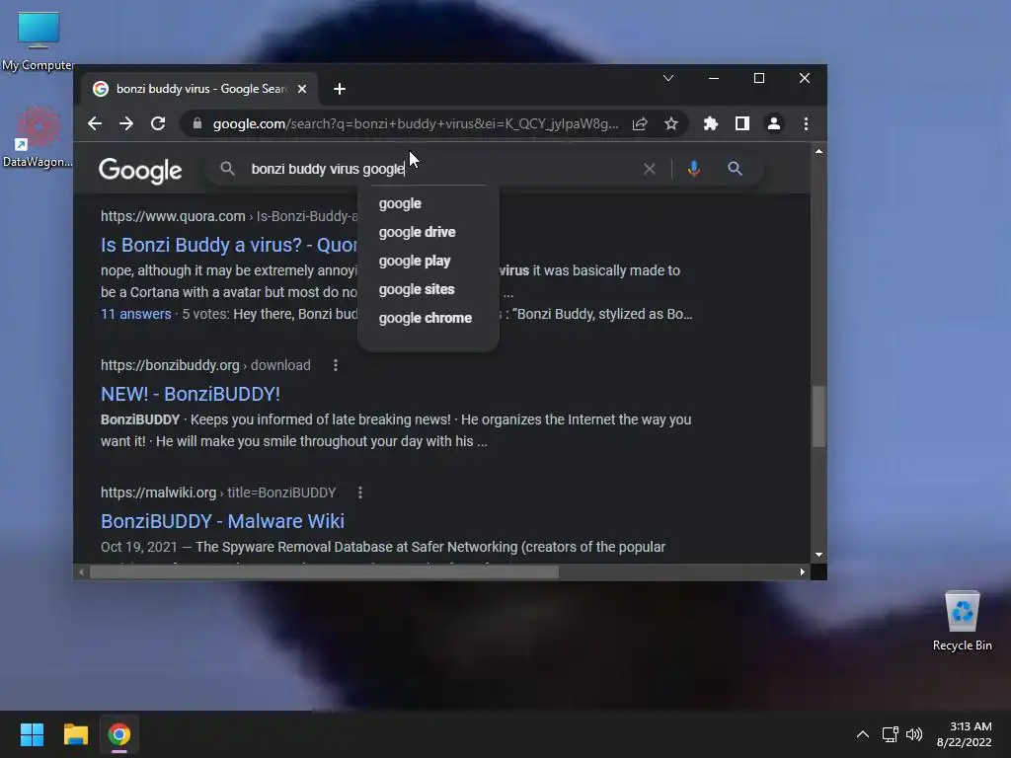Select the DataWagon desktop shortcut
The width and height of the screenshot is (1011, 758).
[x=39, y=138]
